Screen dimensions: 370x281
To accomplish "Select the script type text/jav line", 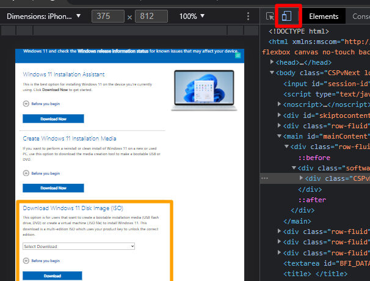I will (x=327, y=94).
